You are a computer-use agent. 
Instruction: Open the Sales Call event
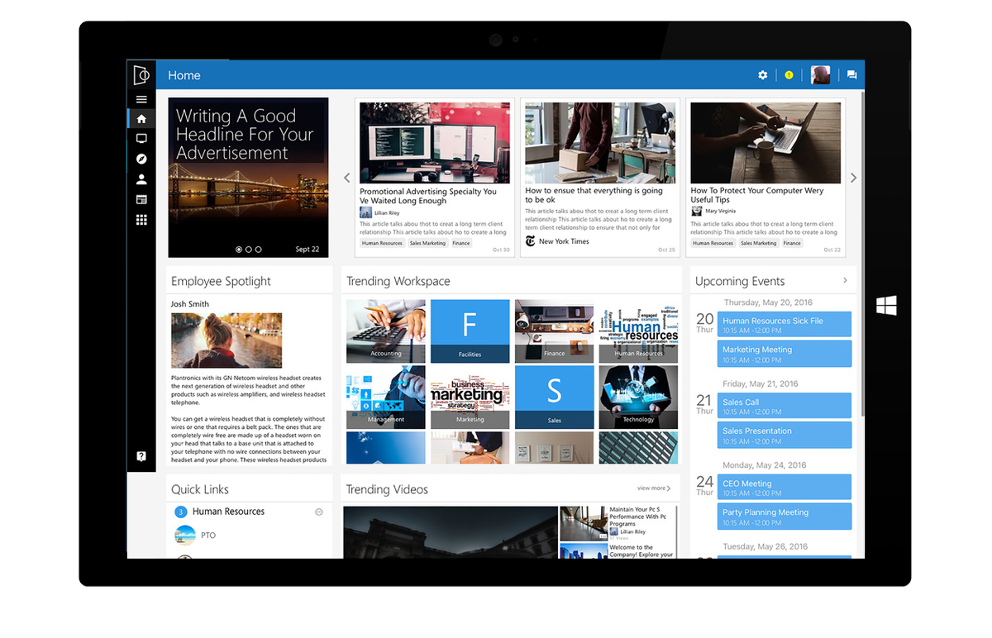click(785, 406)
